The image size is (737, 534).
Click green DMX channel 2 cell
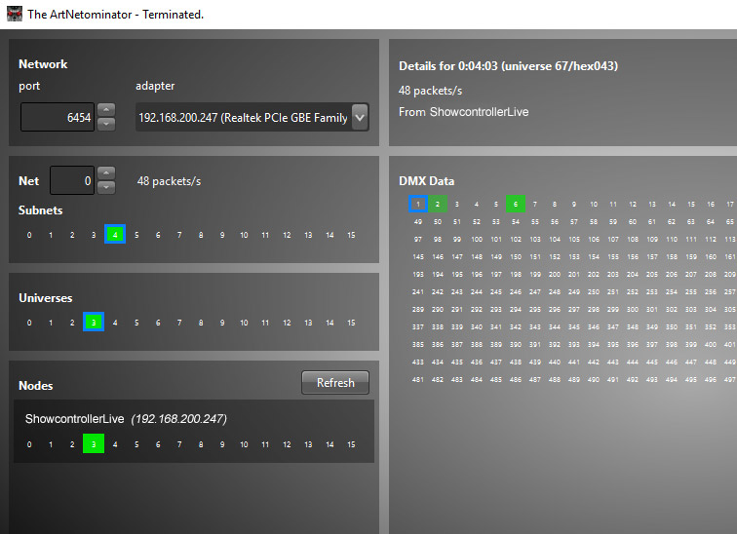pos(439,204)
